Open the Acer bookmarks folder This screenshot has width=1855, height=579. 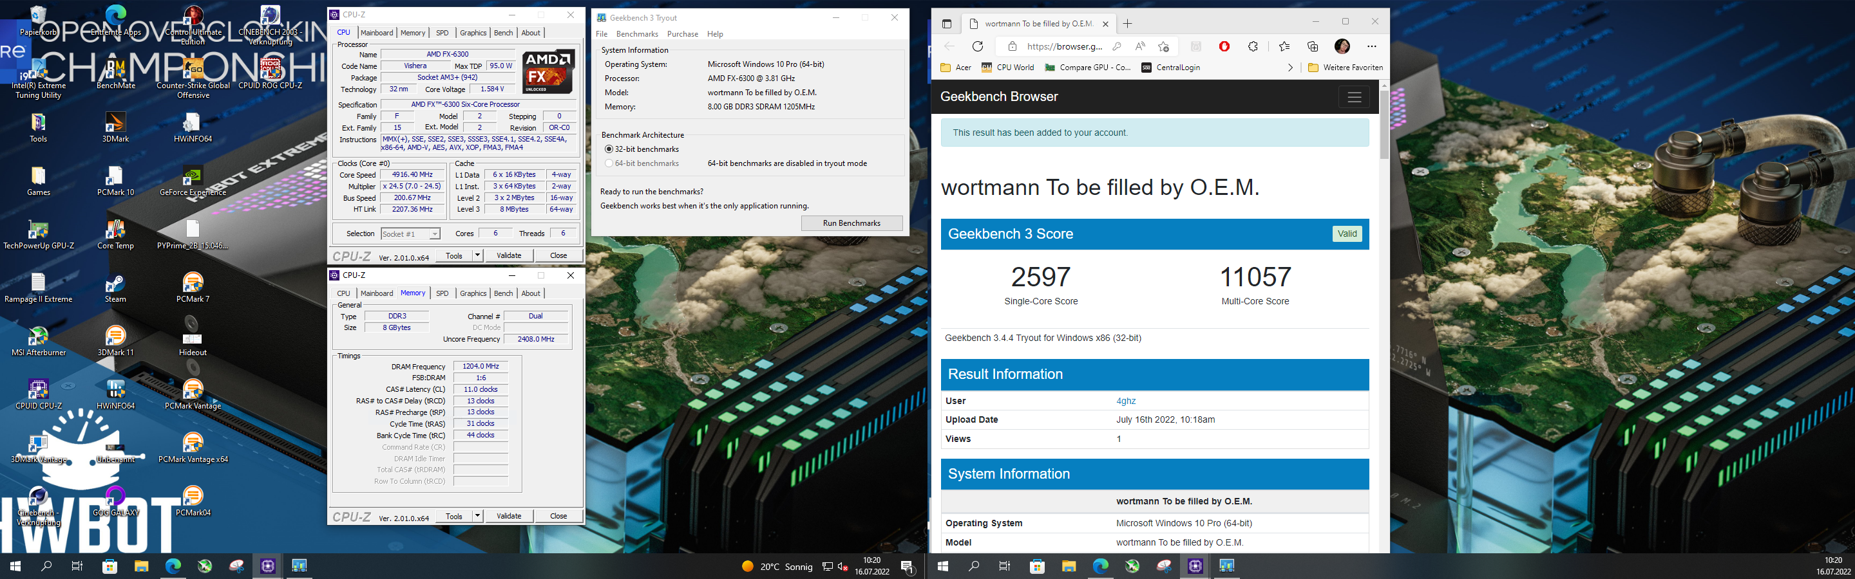point(956,68)
